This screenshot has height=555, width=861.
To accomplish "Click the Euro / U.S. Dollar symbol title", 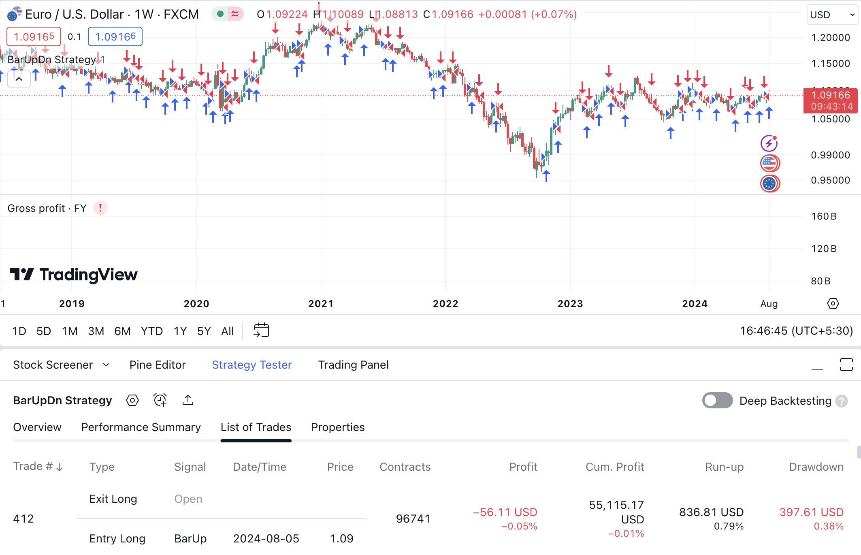I will [112, 14].
